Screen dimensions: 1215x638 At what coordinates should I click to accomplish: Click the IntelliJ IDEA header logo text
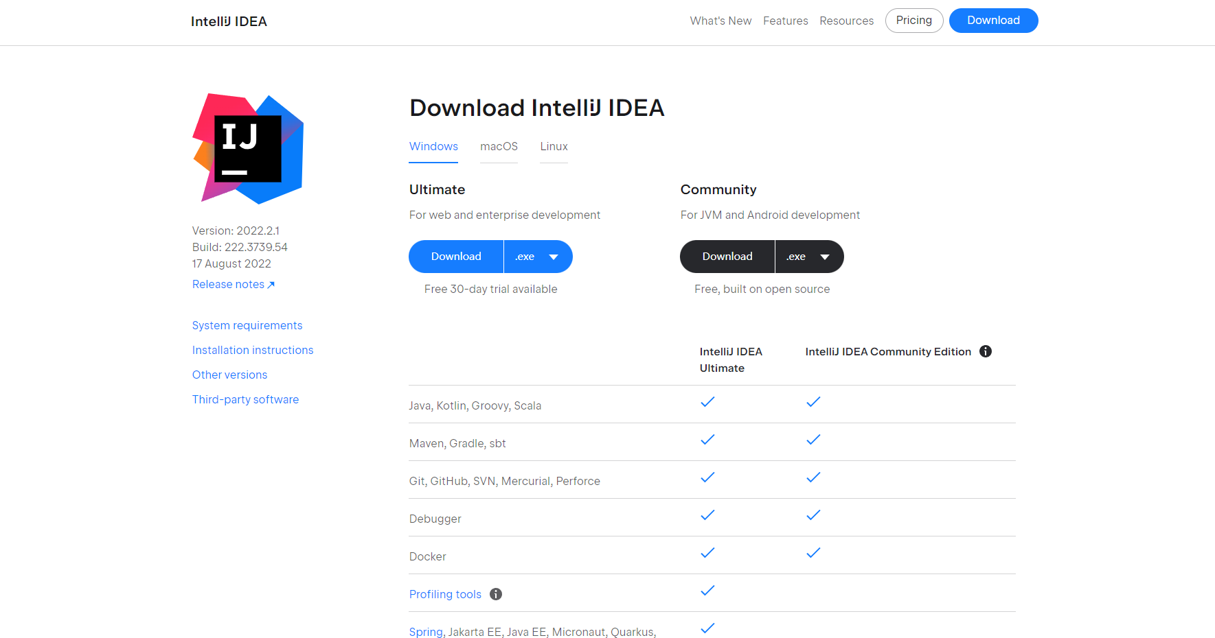point(229,21)
